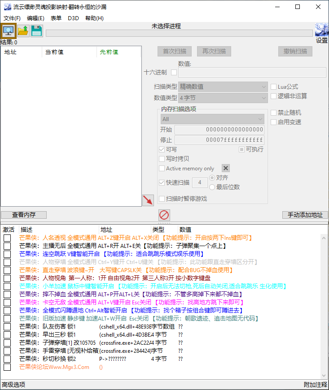Image resolution: width=329 pixels, height=390 pixels.
Task: Click the 停止 address field
Action: click(x=219, y=140)
